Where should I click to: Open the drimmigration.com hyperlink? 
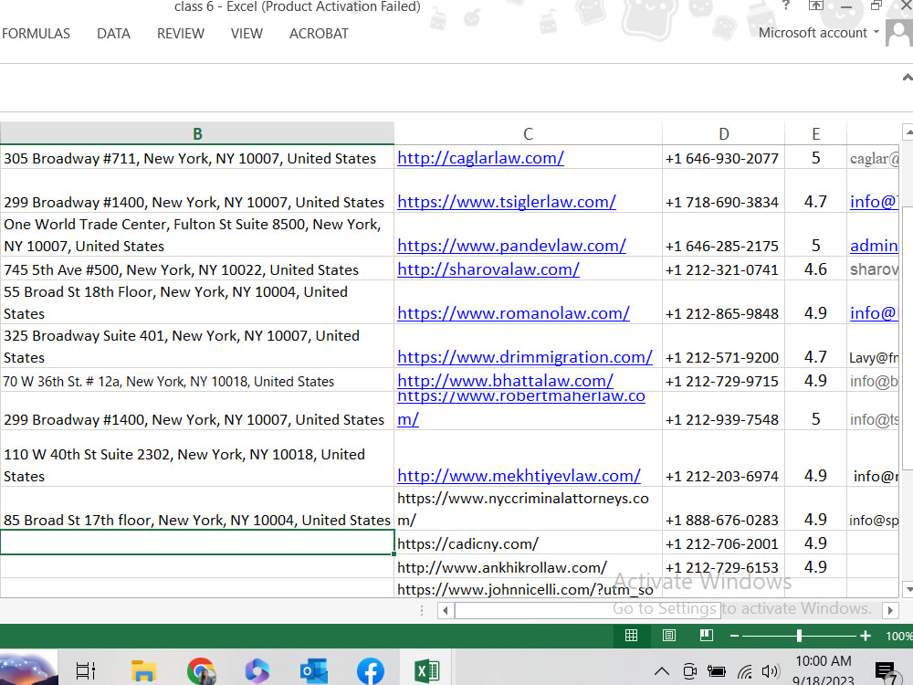click(525, 356)
